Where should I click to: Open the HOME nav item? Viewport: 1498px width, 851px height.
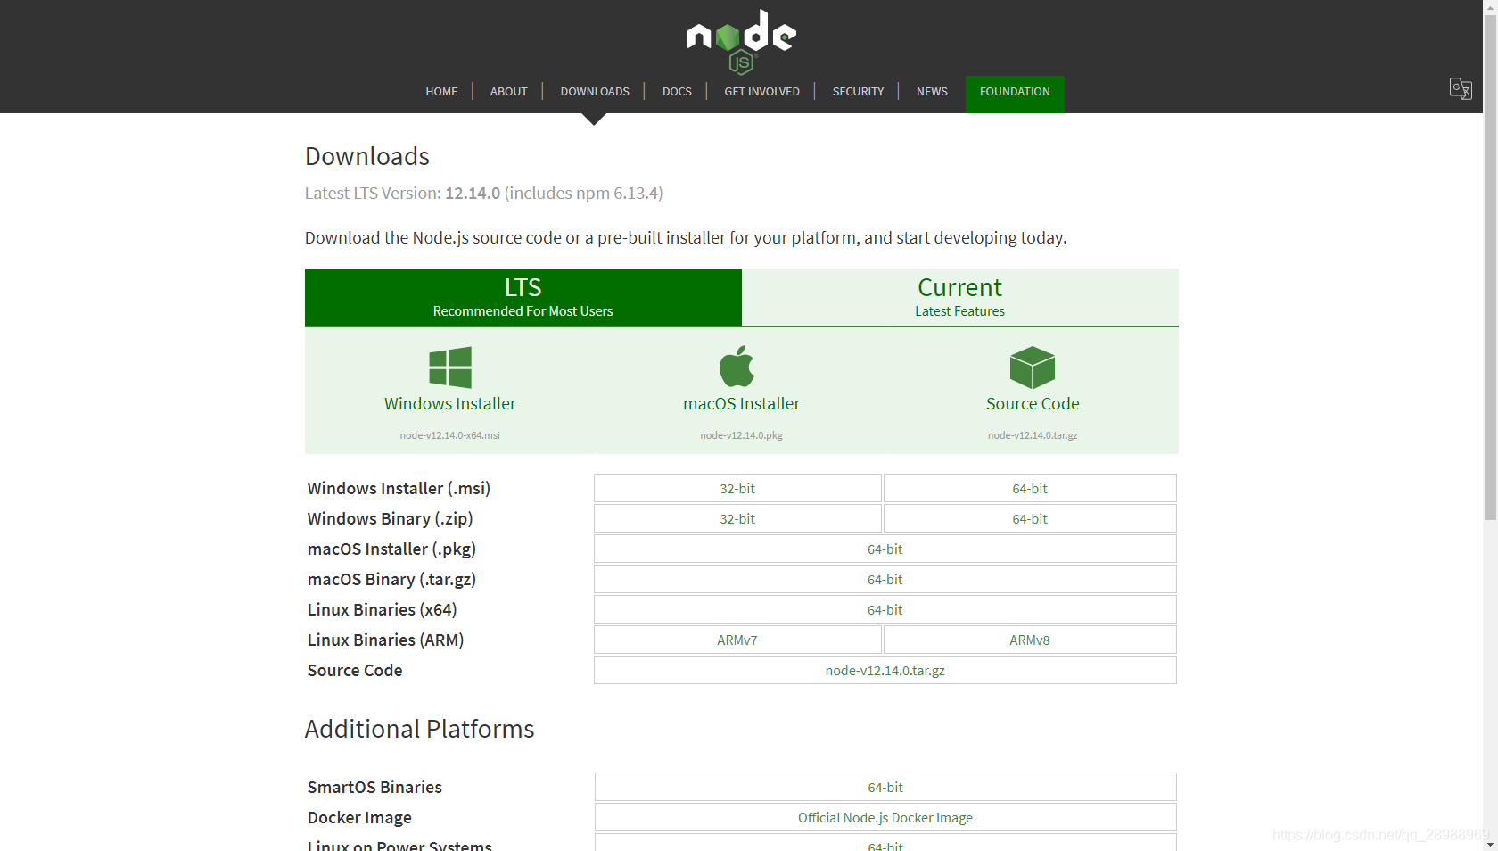coord(441,92)
